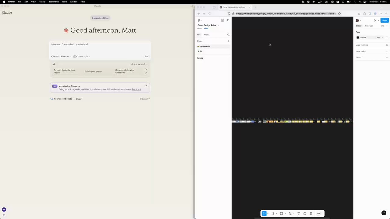Select the Text tool in Figma toolbar

[299, 214]
